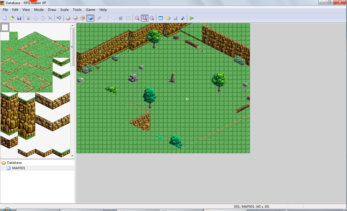Select the Ellipse drawing tool

(x=114, y=18)
